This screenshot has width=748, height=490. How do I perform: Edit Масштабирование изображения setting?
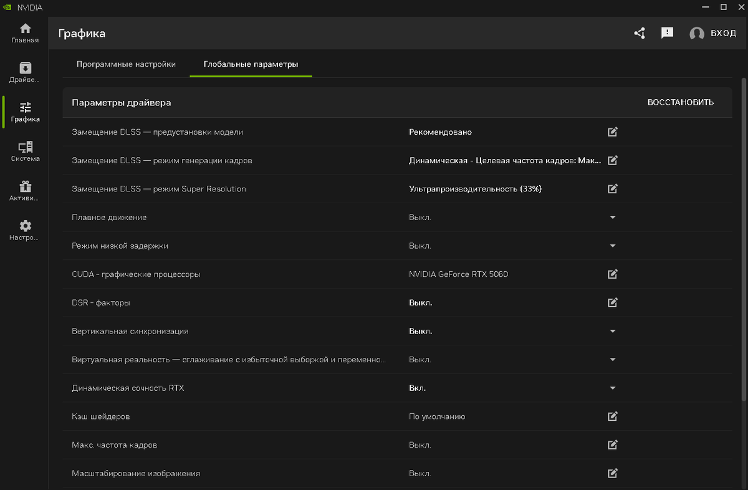coord(613,473)
